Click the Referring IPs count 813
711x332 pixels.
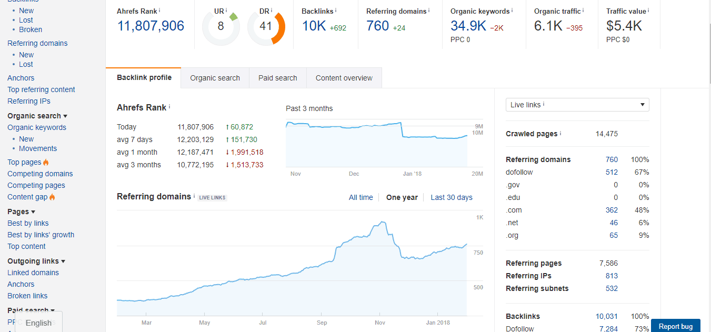coord(612,276)
